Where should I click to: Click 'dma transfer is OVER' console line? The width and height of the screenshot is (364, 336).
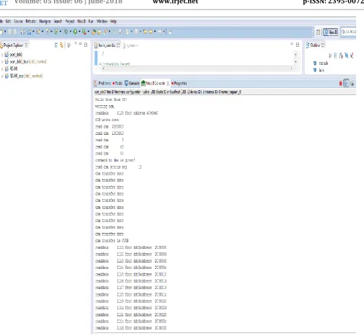point(112,241)
